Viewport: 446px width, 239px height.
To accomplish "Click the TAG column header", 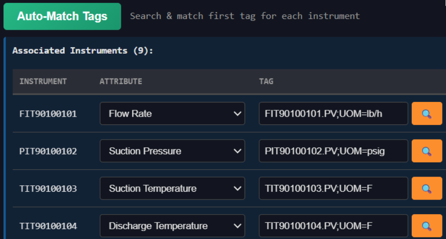I will point(266,81).
